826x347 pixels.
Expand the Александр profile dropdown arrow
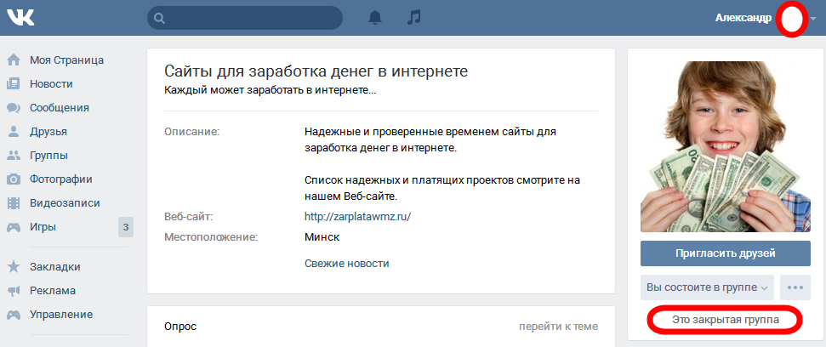(x=813, y=19)
